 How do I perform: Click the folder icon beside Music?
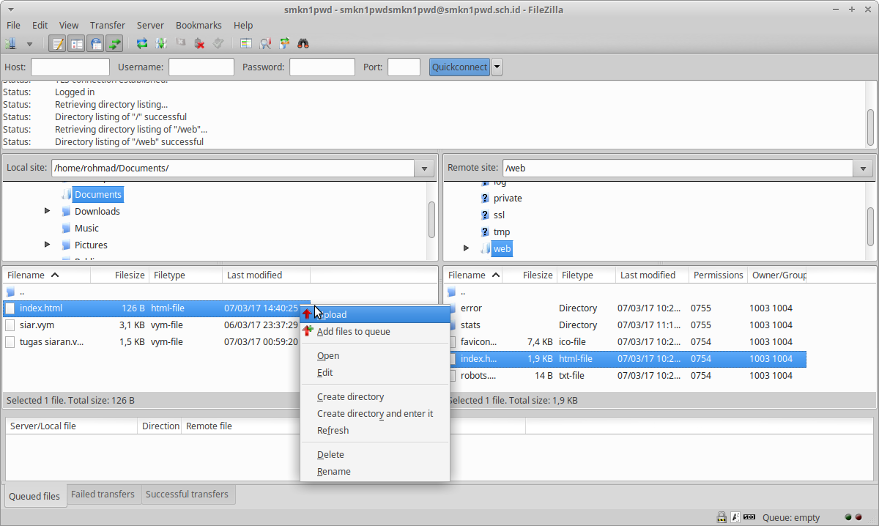pos(66,228)
